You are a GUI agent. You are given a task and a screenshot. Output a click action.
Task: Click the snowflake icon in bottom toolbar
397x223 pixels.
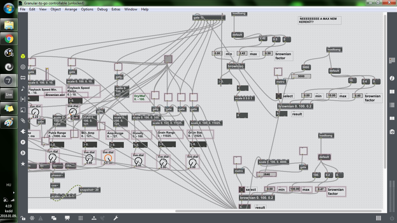[32, 218]
